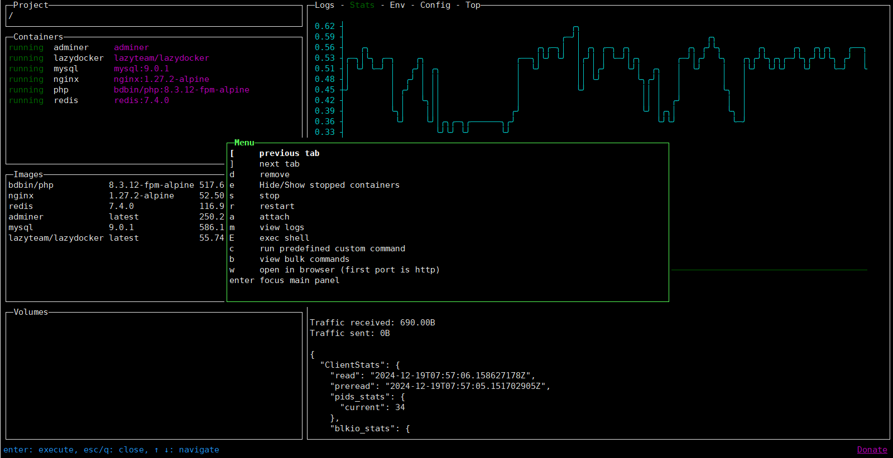Choose 'remove' menu option
Viewport: 893px width, 458px height.
coord(448,174)
